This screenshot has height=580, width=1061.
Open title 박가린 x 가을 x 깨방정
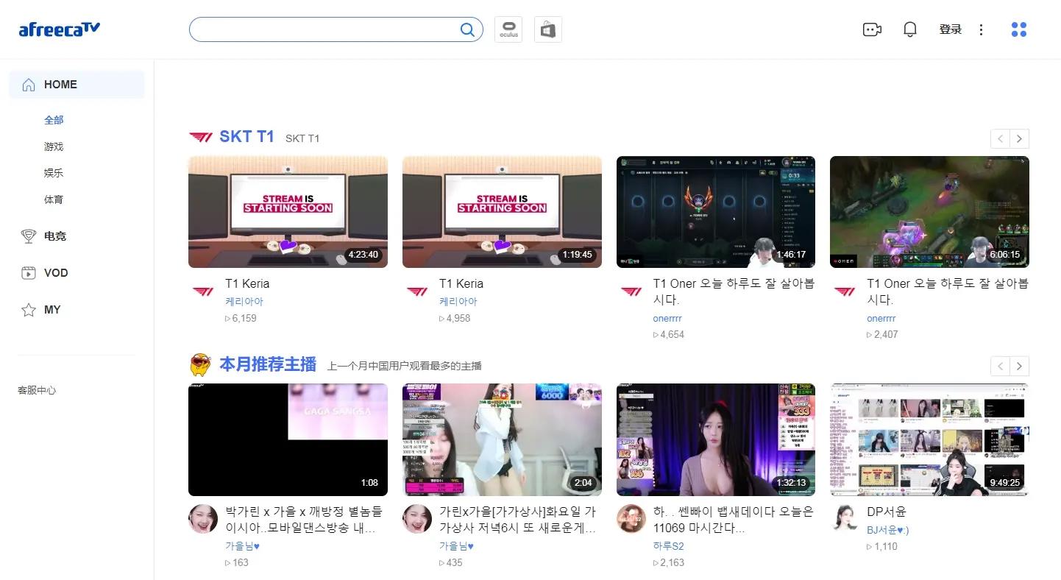click(x=304, y=520)
